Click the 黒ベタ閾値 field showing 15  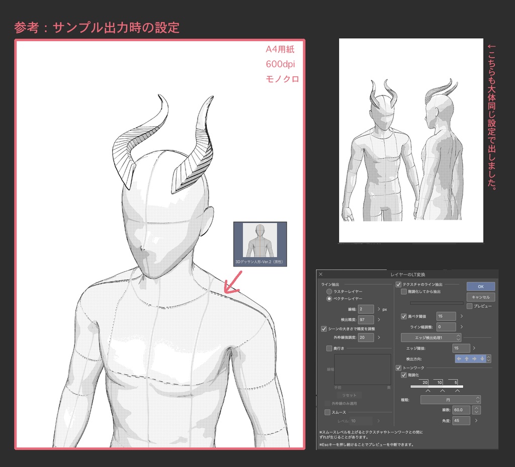coord(446,316)
